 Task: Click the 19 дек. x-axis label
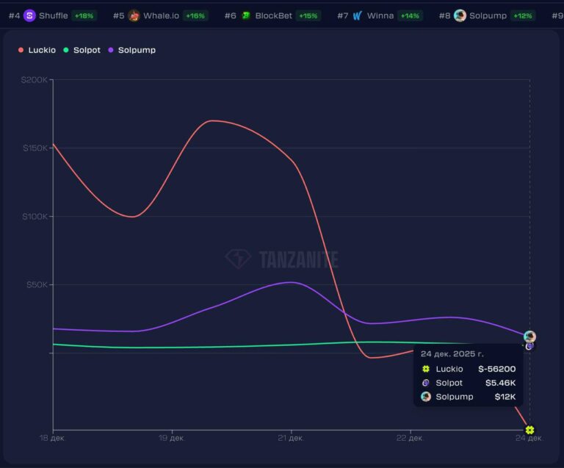coord(171,438)
